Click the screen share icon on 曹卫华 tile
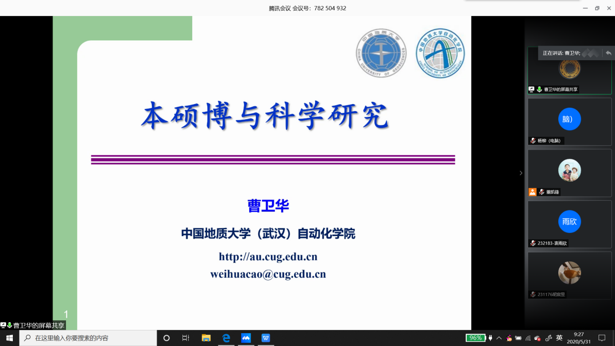Screen dimensions: 615x346 coord(532,89)
